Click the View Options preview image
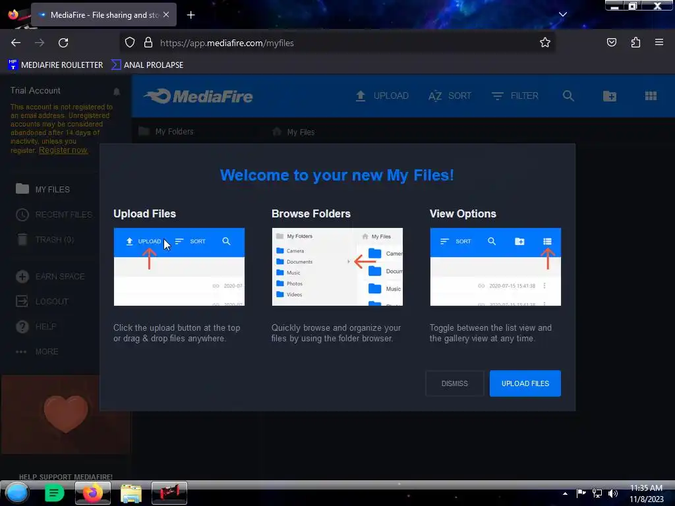 coord(496,267)
